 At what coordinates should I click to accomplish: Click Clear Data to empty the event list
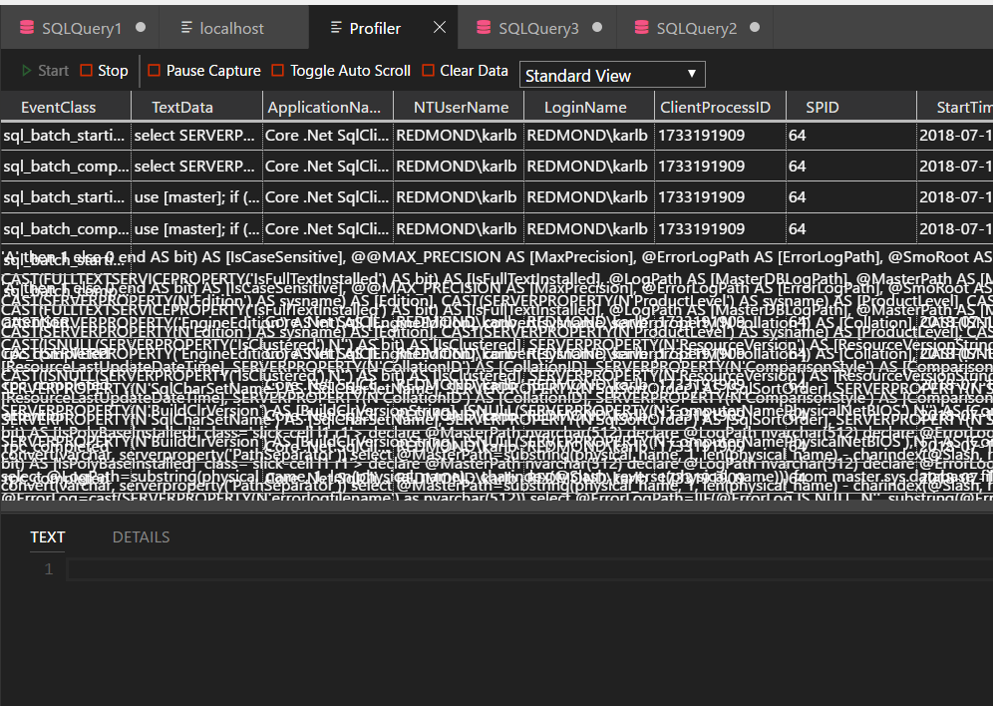[x=465, y=71]
